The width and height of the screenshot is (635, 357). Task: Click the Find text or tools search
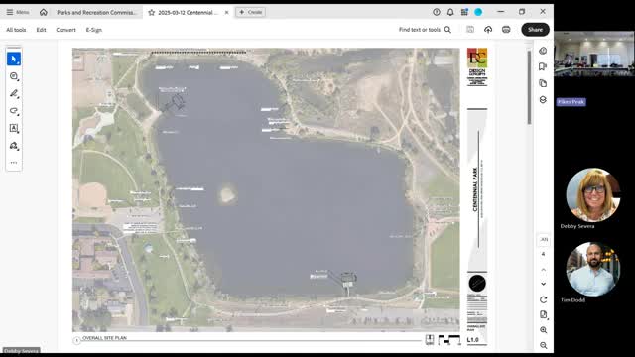click(x=425, y=30)
